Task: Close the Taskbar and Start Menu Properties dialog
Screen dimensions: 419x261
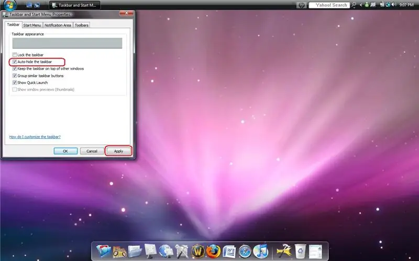Action: [126, 13]
